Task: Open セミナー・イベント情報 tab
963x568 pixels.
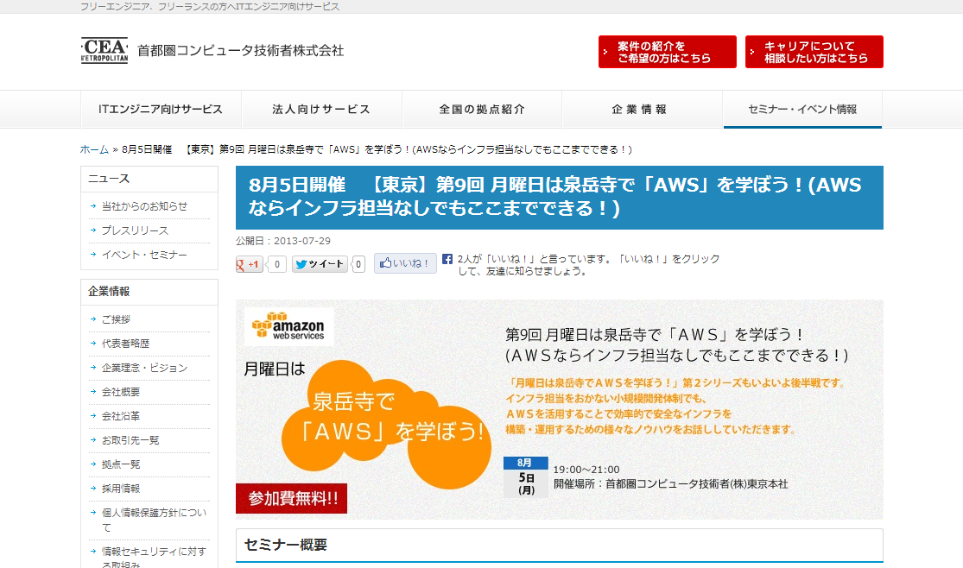Action: pos(802,110)
